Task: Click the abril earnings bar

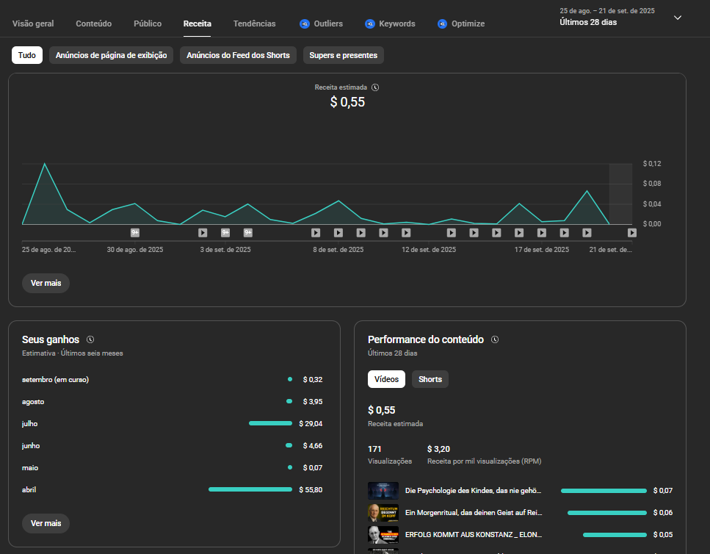Action: tap(250, 489)
